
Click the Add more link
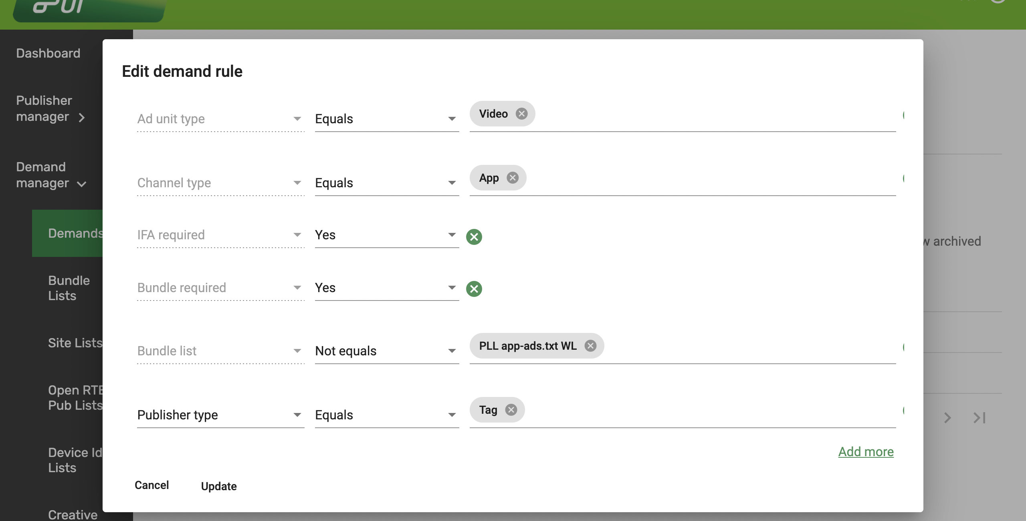point(866,452)
